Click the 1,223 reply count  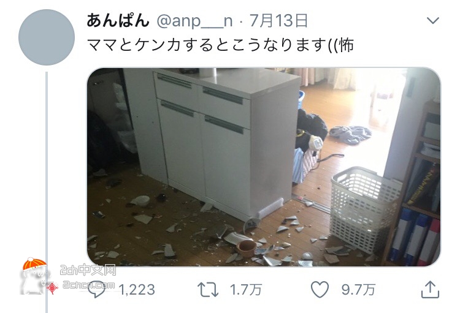tap(137, 290)
